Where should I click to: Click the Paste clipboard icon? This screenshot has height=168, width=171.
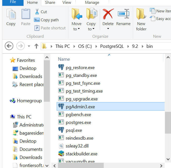coord(26,14)
